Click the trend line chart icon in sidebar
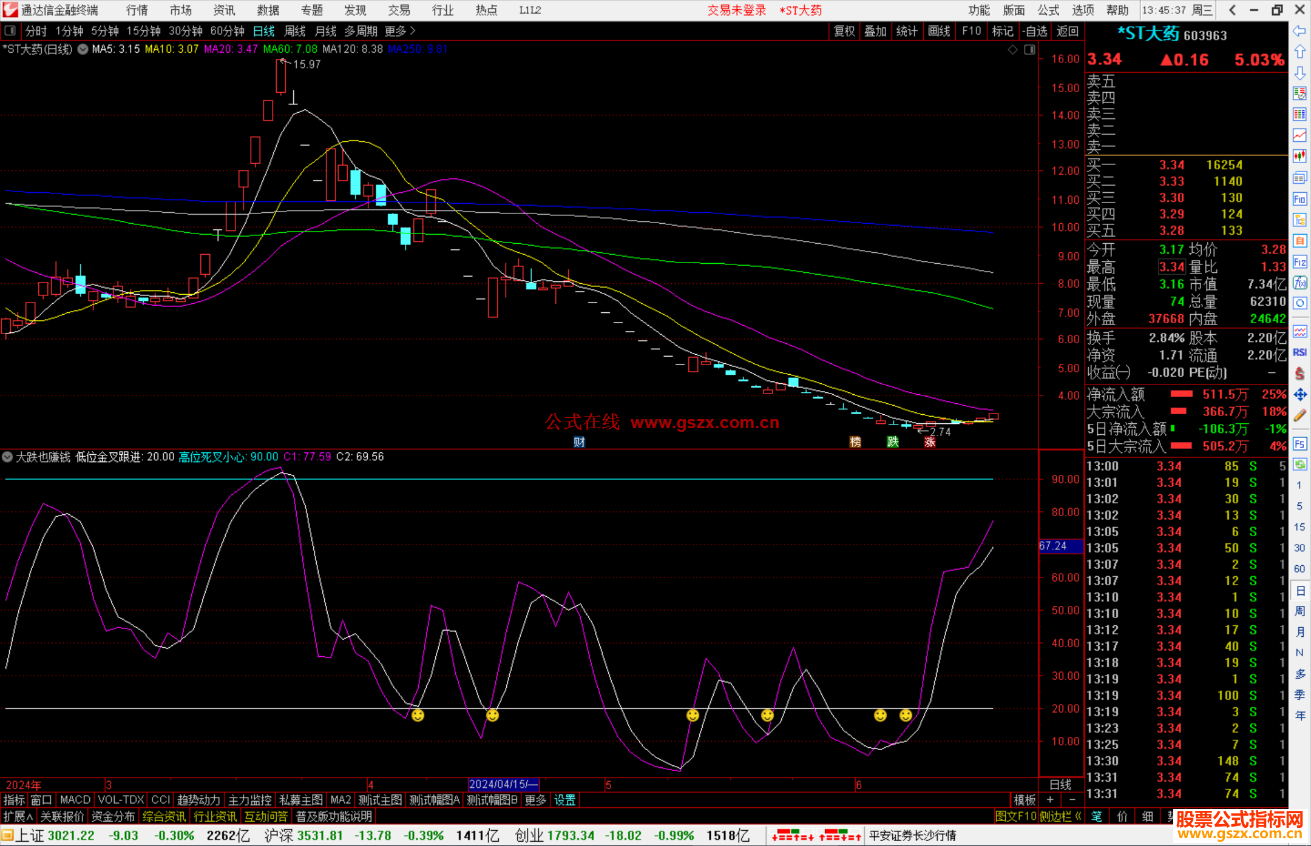Viewport: 1311px width, 846px height. [1299, 135]
